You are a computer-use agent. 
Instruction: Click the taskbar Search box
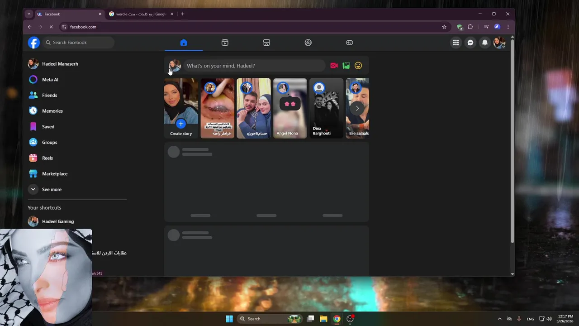coord(270,319)
